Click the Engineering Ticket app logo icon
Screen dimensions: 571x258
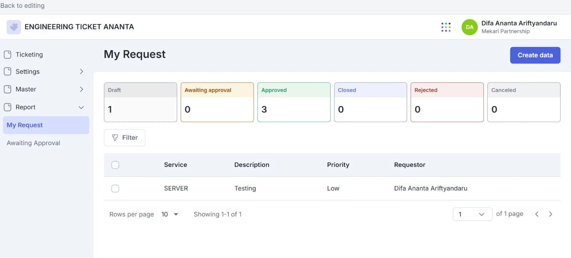point(14,27)
